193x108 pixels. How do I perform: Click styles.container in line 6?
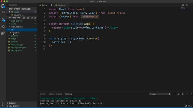coord(93,28)
